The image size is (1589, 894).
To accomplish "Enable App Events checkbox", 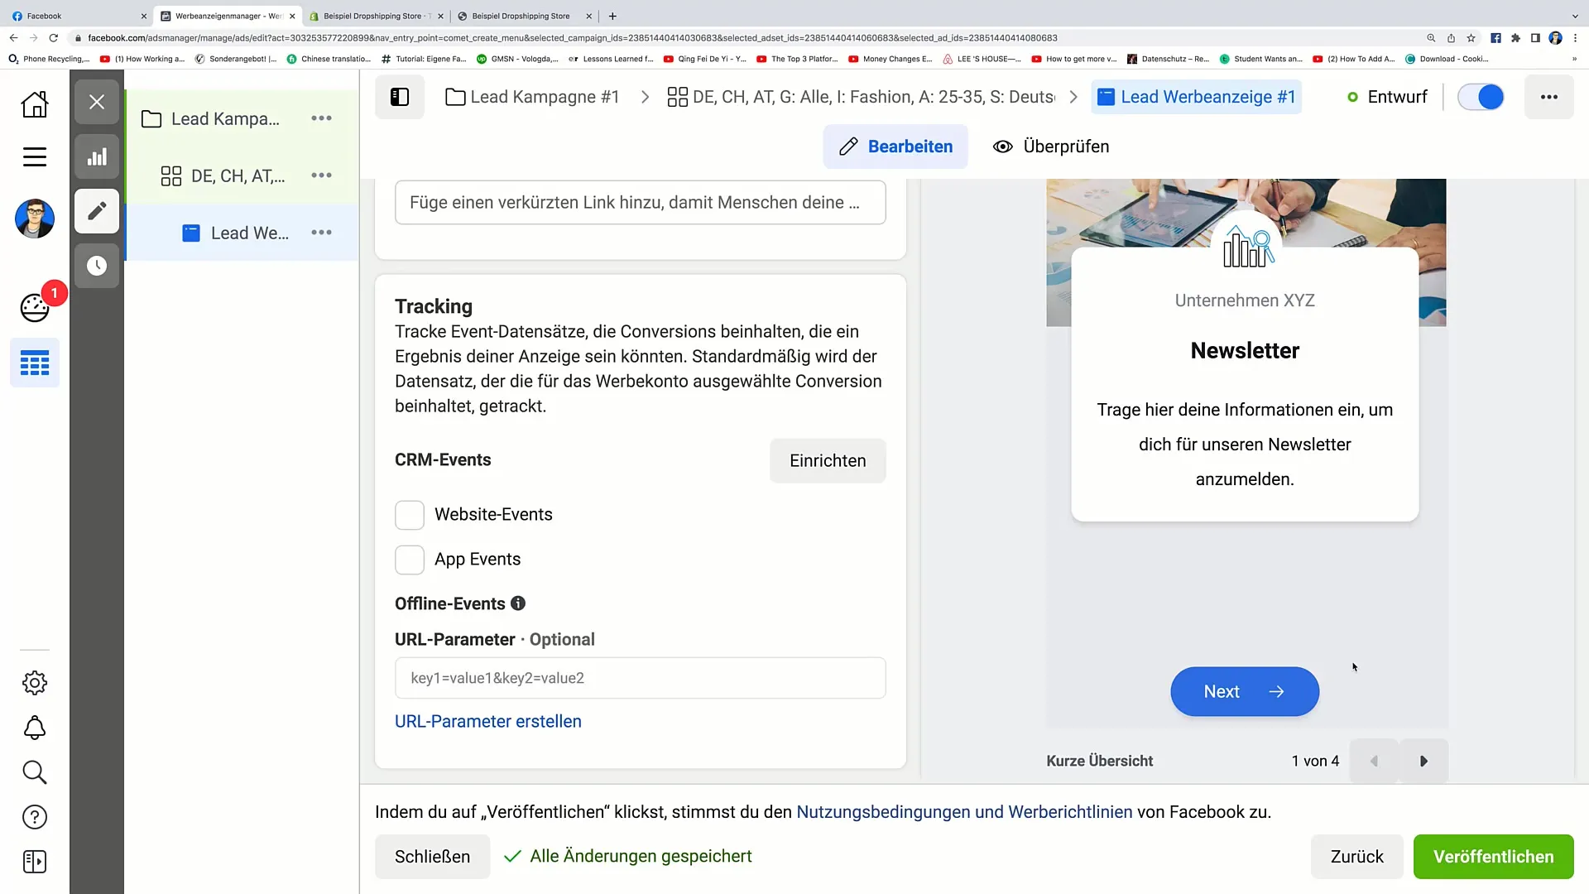I will [410, 559].
